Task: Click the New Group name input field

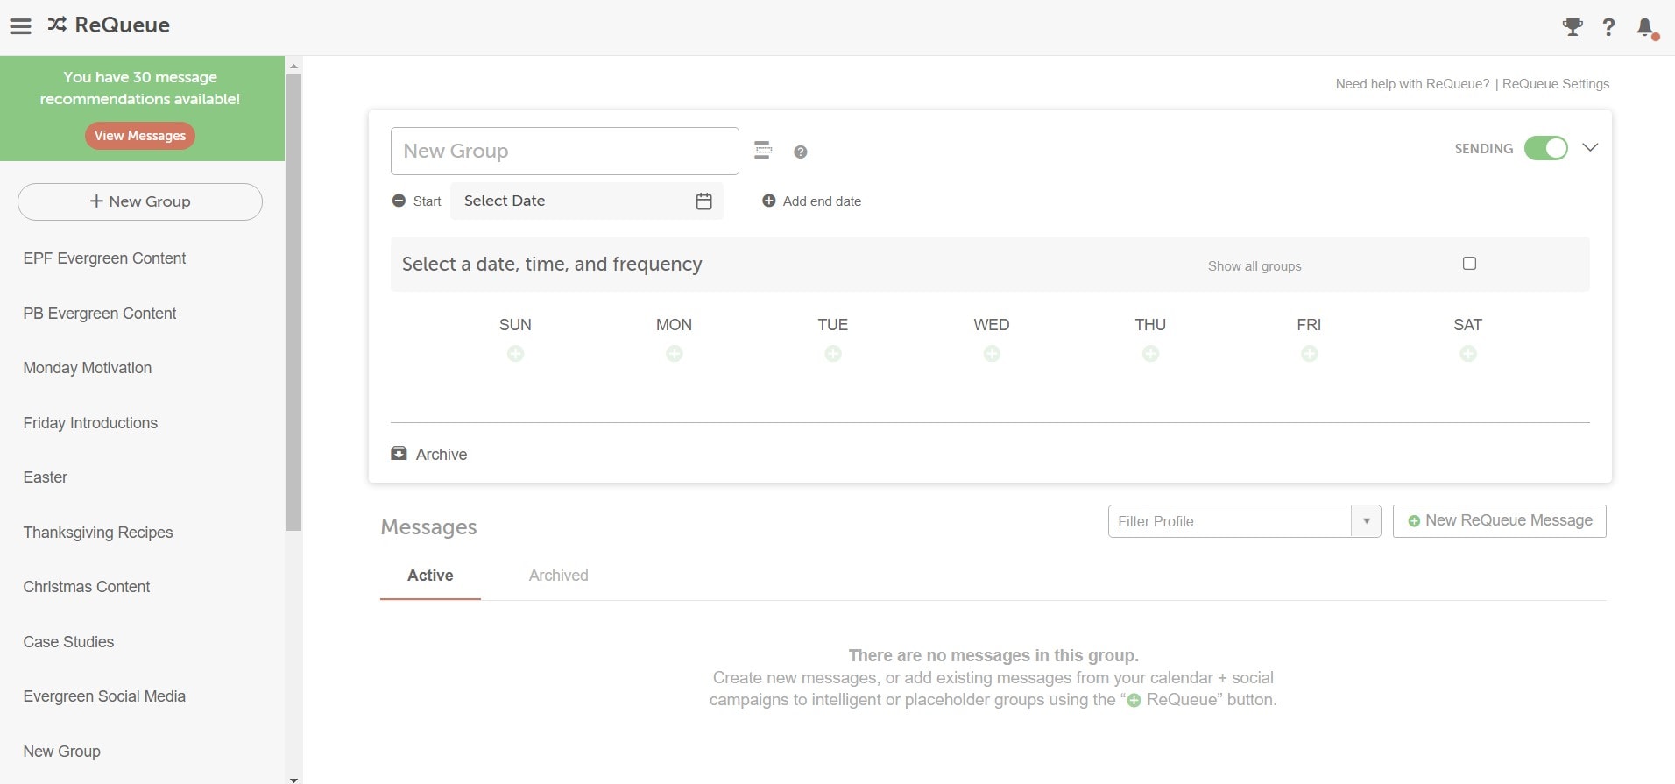Action: (565, 151)
